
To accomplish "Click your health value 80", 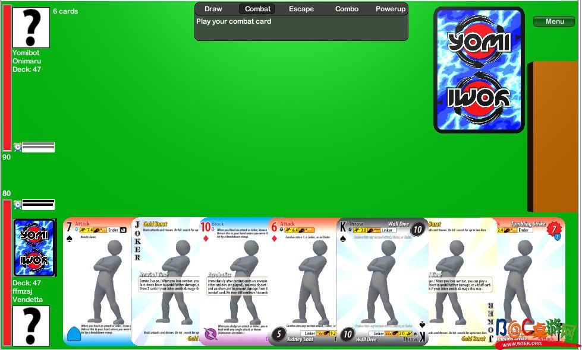I will 7,193.
